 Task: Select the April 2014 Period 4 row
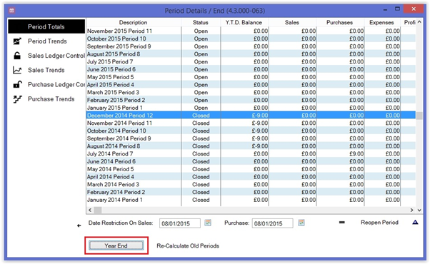(251, 177)
